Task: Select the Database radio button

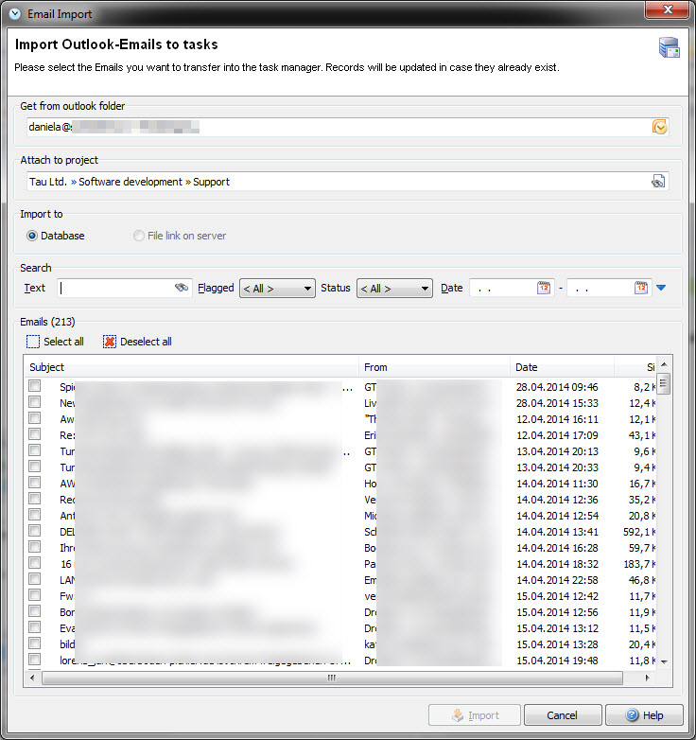Action: coord(33,236)
